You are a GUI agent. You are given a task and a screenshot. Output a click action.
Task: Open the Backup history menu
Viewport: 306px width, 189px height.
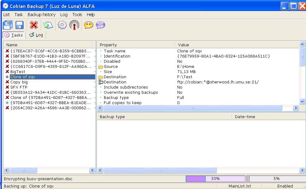pos(41,15)
